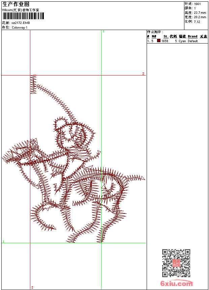Click the barcode under the Wilcom header
209x290 pixels.
(22, 16)
